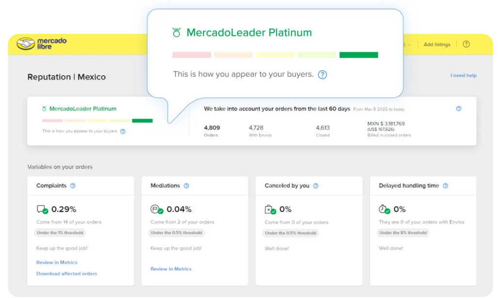Click the pink segment in the callout bar
Image resolution: width=501 pixels, height=298 pixels.
point(192,55)
